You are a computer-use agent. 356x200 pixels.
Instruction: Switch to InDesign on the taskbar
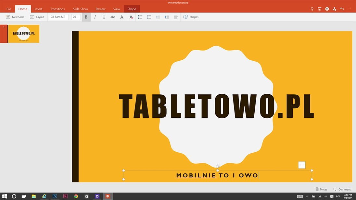point(65,196)
